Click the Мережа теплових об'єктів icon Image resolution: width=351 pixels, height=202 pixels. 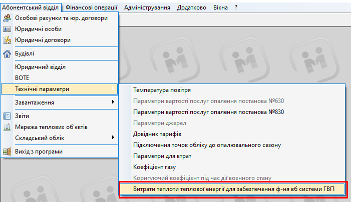7,127
